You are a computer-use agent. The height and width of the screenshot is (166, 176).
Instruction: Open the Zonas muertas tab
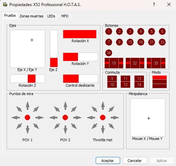(x=31, y=16)
